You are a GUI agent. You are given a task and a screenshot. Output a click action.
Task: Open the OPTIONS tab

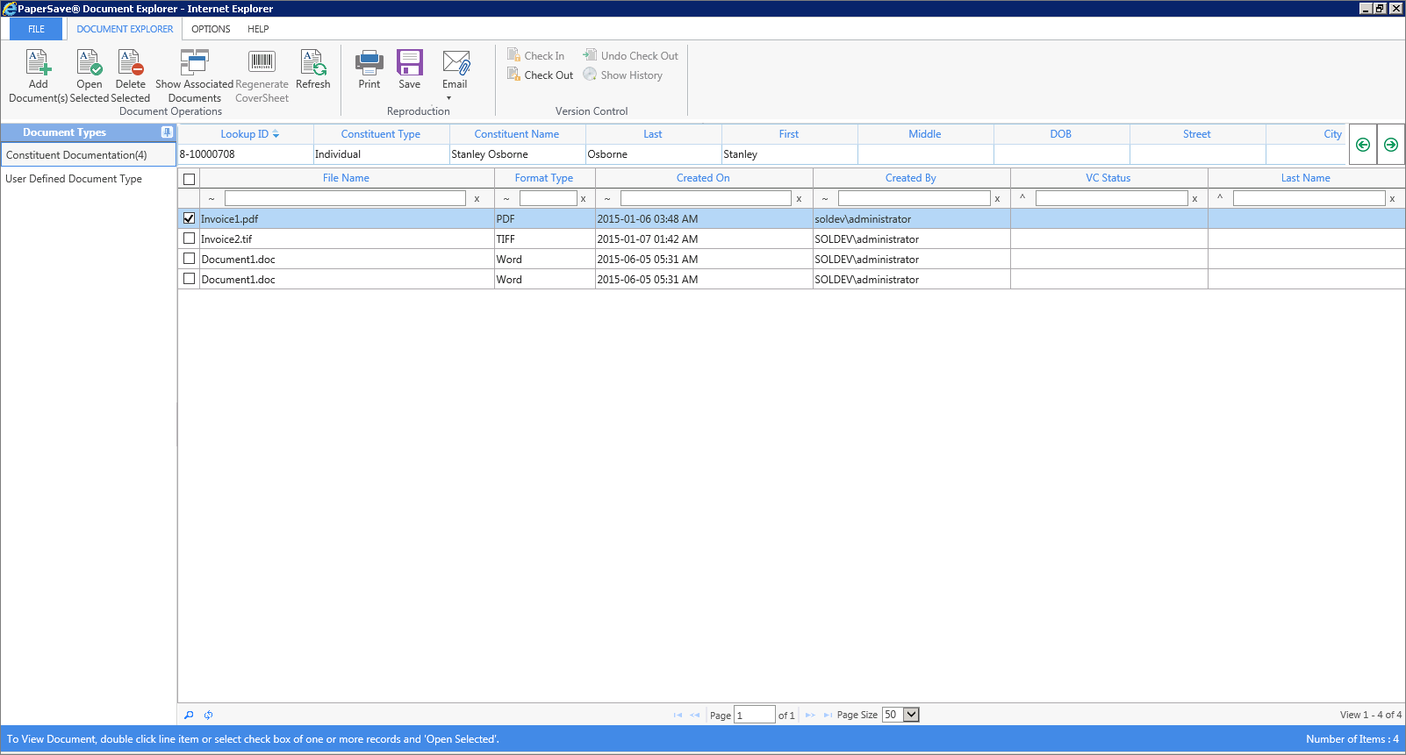211,29
